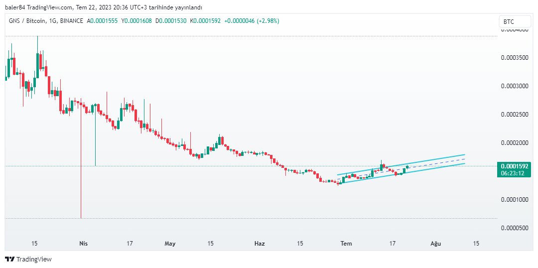Click the low price value D0.0001530
The height and width of the screenshot is (268, 538).
171,21
